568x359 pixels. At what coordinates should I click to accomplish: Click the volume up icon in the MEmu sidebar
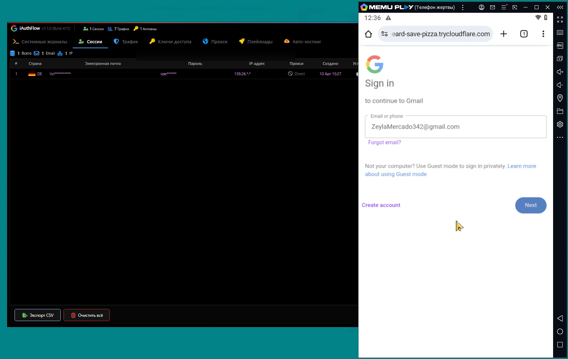(560, 72)
